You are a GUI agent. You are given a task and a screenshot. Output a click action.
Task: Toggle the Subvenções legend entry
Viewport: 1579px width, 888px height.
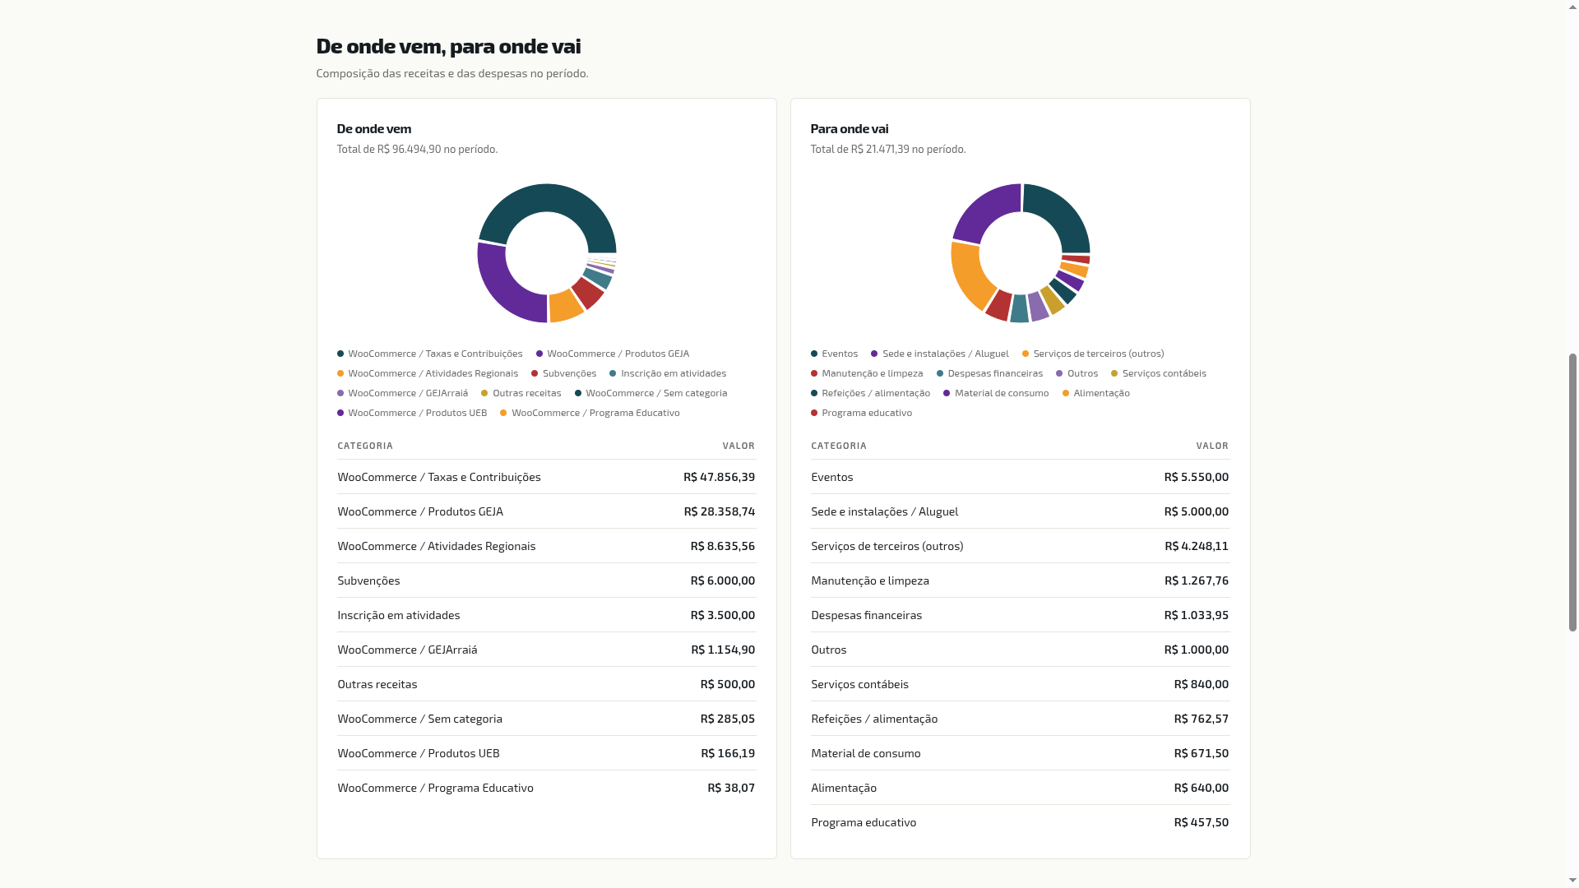point(564,373)
